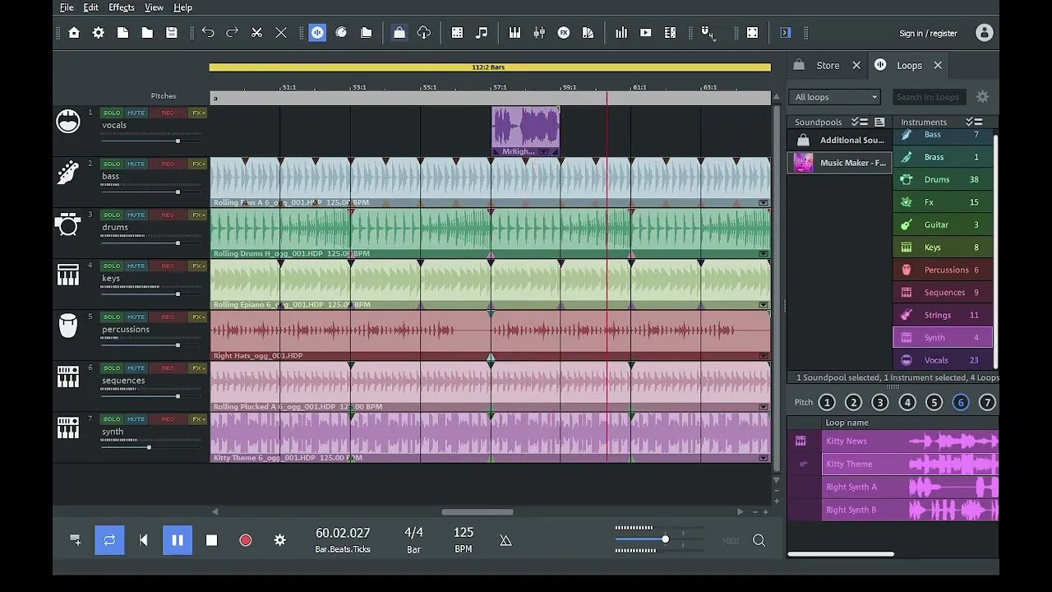
Task: Open the Effects menu
Action: pyautogui.click(x=122, y=7)
